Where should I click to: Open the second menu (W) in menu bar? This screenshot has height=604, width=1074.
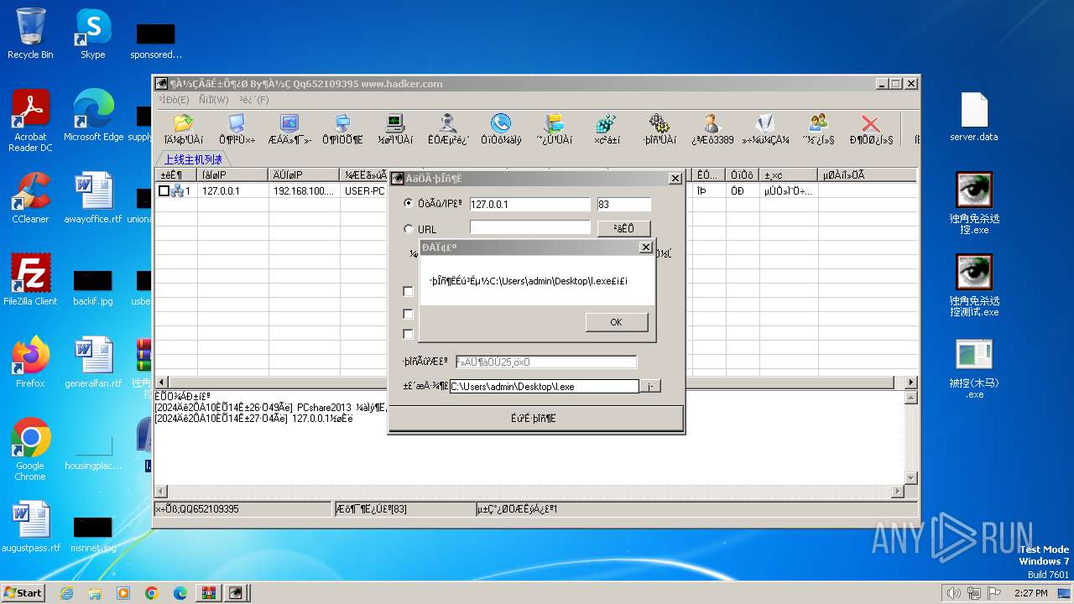click(214, 100)
